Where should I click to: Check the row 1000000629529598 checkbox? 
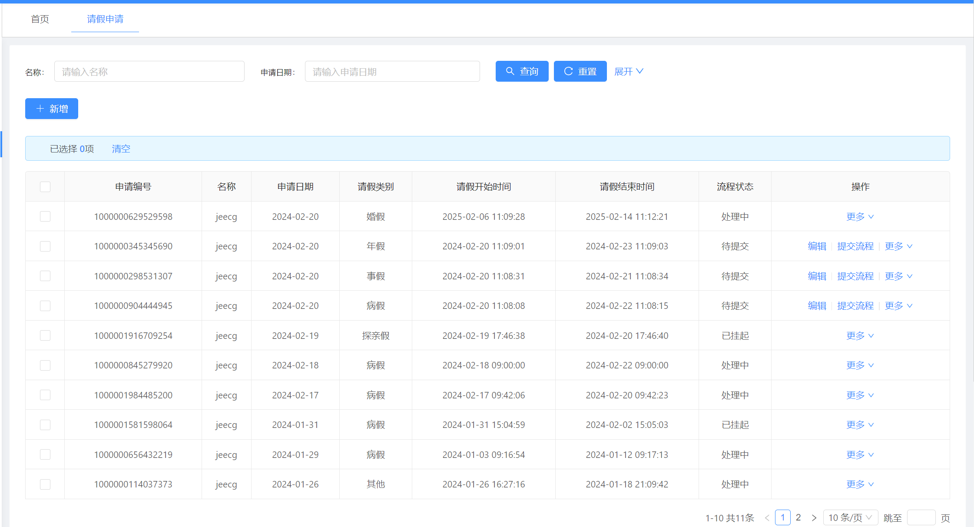pos(45,216)
